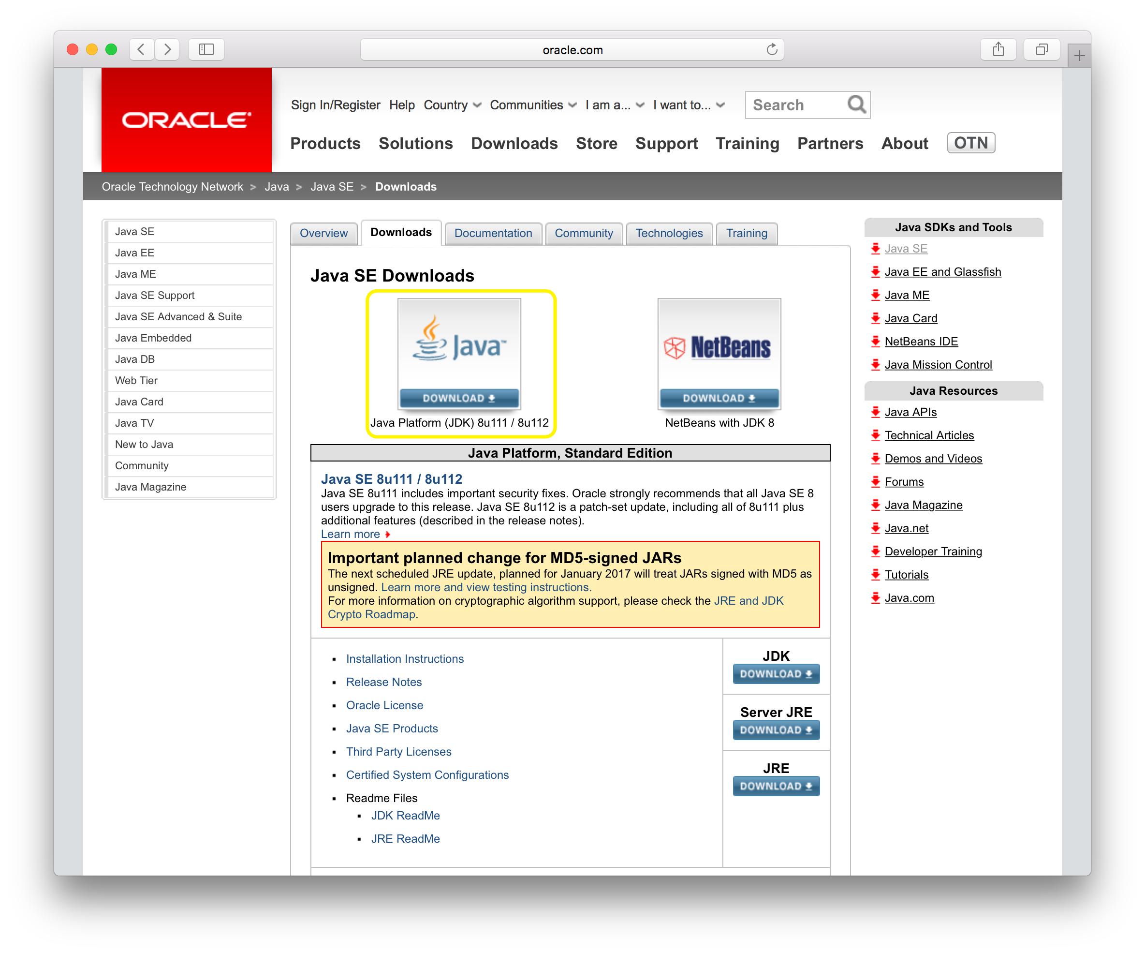Viewport: 1145px width, 953px height.
Task: Click the search magnifier icon
Action: (856, 104)
